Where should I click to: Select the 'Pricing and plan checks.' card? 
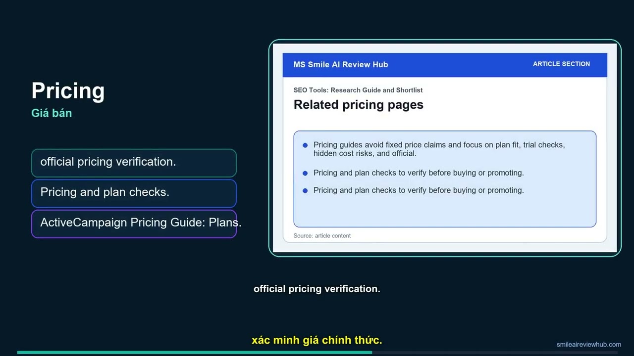(x=134, y=193)
